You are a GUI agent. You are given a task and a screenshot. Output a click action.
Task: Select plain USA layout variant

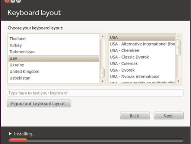tap(142, 37)
